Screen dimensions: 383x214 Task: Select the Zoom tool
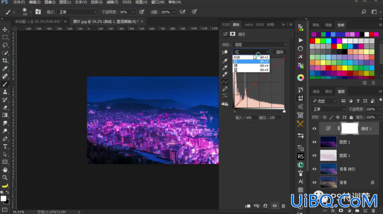pyautogui.click(x=5, y=178)
